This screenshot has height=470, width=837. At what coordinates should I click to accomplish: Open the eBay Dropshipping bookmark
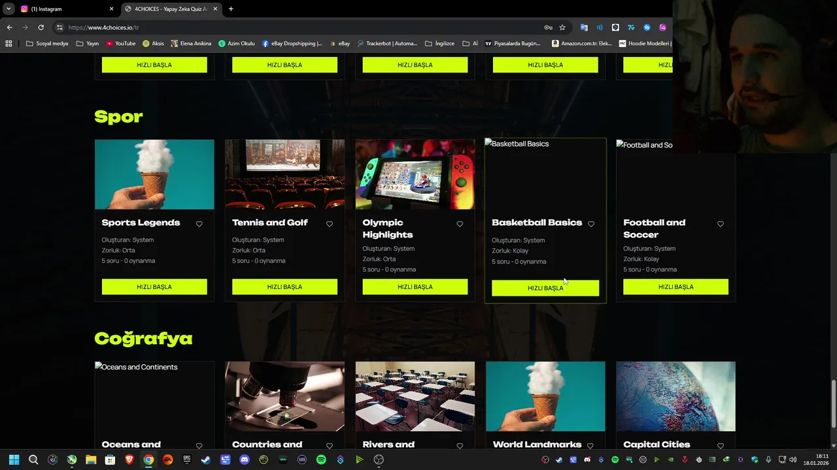click(292, 44)
